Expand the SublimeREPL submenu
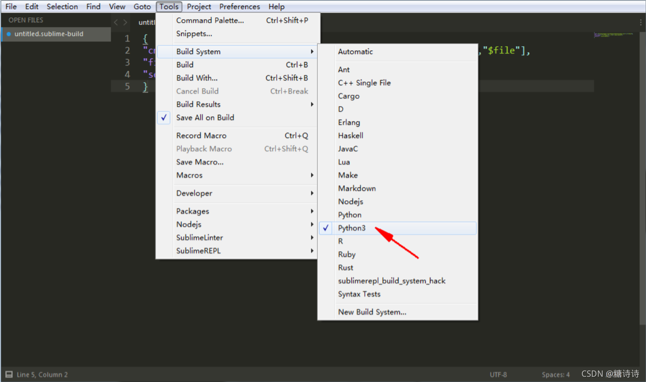Screen dimensions: 646x382 [x=237, y=251]
